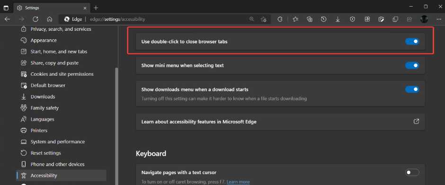Toggle Show mini menu when selecting text
445x185 pixels.
coord(412,66)
